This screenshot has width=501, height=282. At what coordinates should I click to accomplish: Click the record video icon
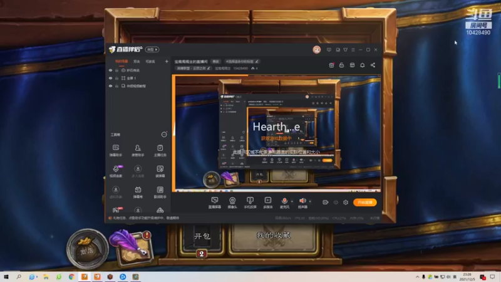coord(325,202)
